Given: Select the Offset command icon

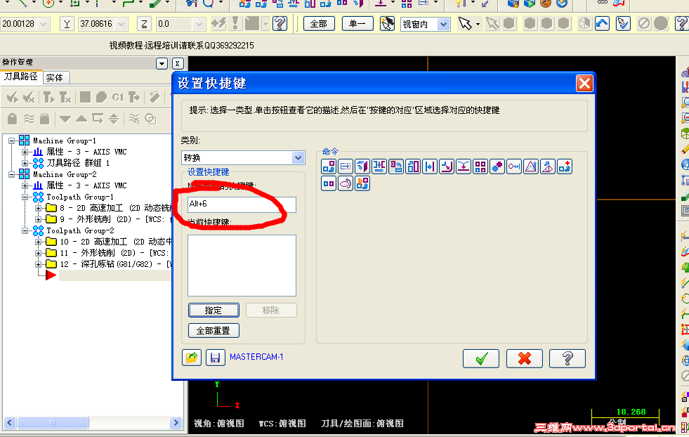Looking at the screenshot, I should [x=430, y=167].
